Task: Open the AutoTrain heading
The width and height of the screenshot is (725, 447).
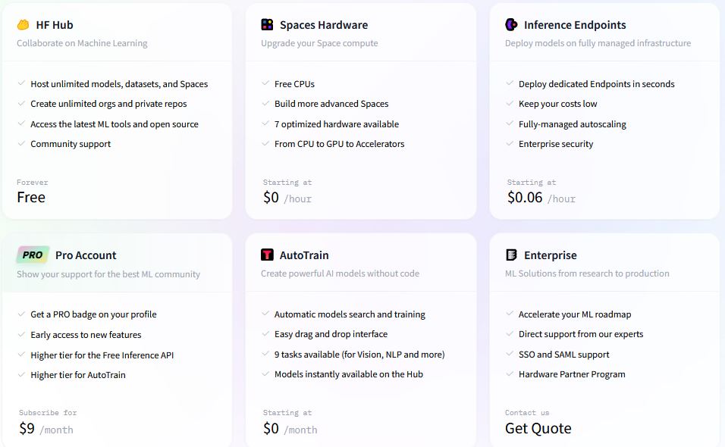Action: (304, 255)
